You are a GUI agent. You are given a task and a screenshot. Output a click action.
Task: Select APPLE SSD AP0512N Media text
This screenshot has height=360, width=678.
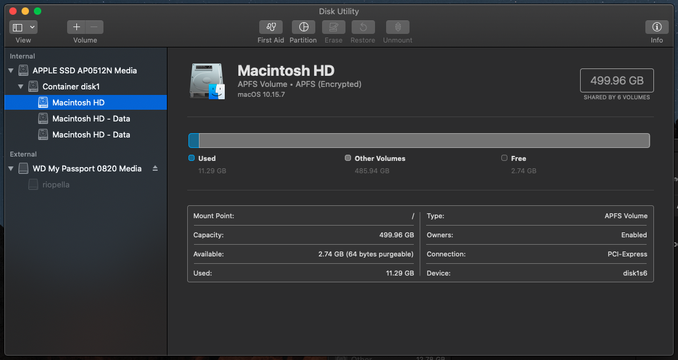(85, 70)
